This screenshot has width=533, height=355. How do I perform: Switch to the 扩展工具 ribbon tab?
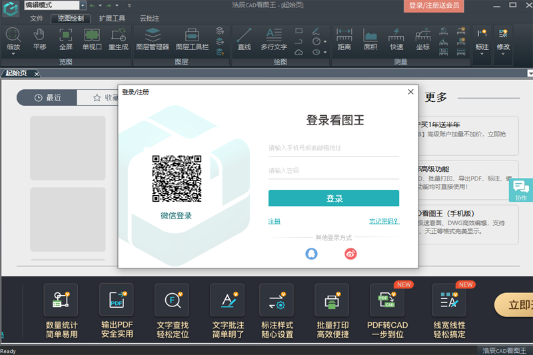click(x=112, y=19)
